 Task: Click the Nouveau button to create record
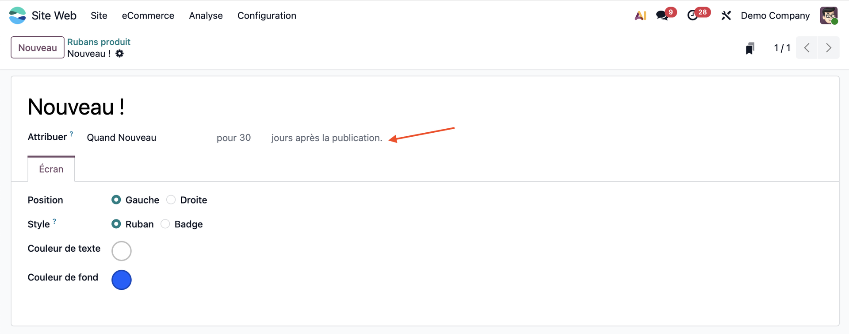38,48
